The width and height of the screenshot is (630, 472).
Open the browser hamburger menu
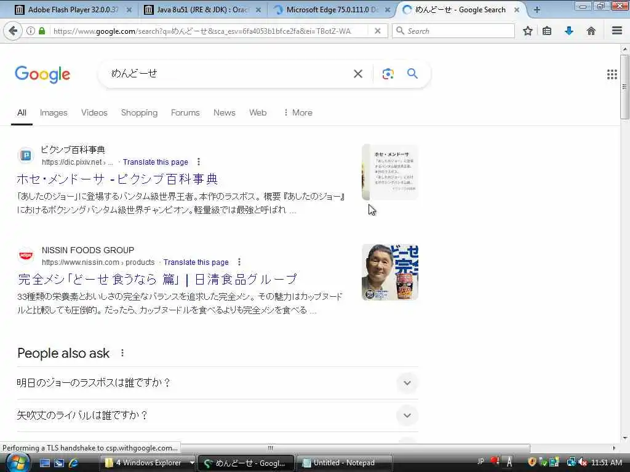click(617, 31)
